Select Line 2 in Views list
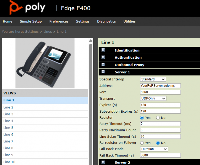The image size is (200, 165). pos(45,107)
